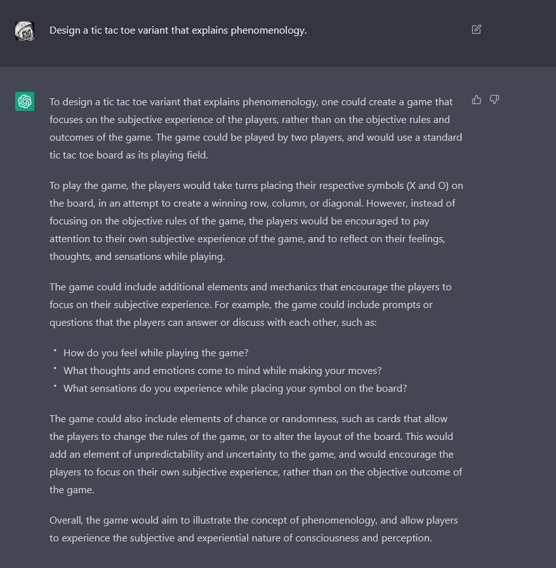Click the thumbs down feedback icon
556x568 pixels.
494,100
